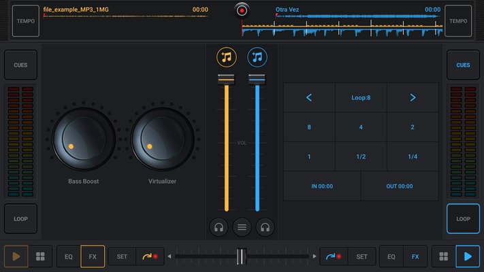The height and width of the screenshot is (272, 484).
Task: Set loop length to 2 beats
Action: pyautogui.click(x=413, y=127)
